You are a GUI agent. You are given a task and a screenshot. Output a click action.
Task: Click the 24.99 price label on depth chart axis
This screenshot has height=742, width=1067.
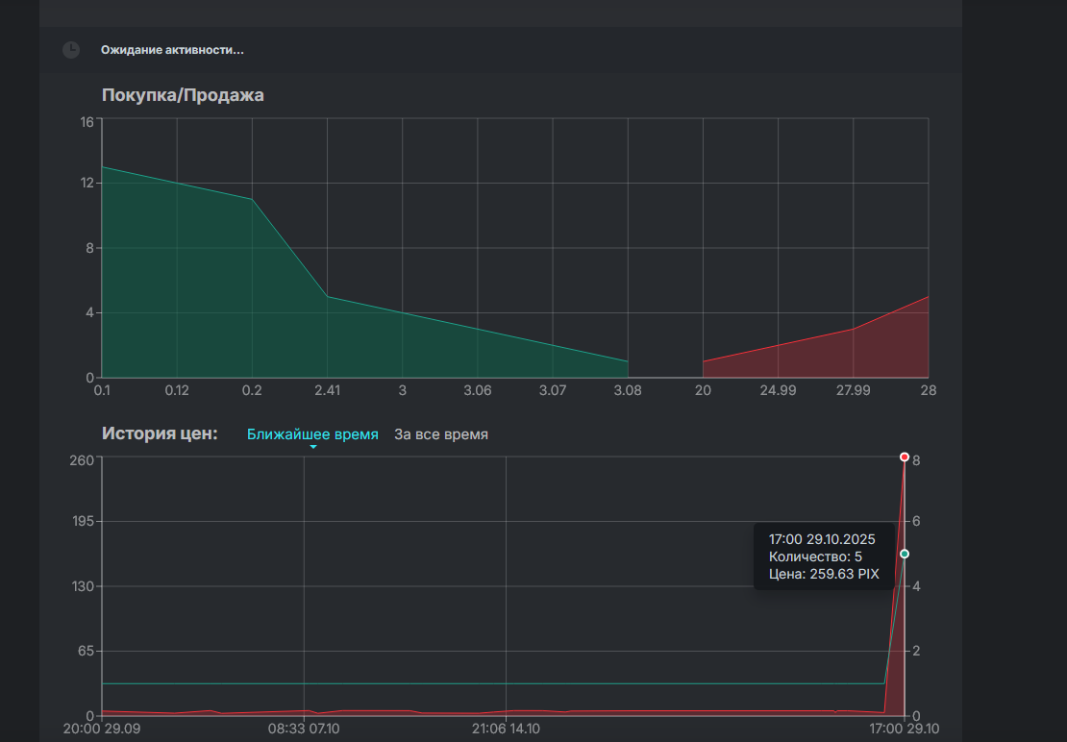pos(778,391)
